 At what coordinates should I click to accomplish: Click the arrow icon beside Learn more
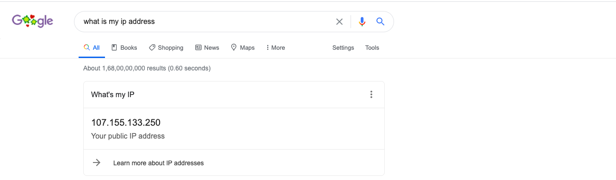pyautogui.click(x=97, y=163)
